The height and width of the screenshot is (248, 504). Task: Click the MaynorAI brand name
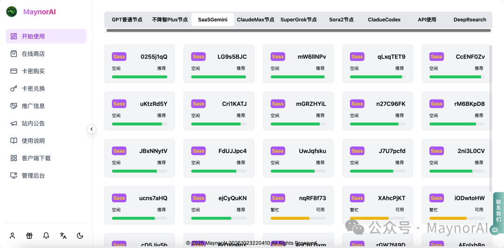(40, 12)
